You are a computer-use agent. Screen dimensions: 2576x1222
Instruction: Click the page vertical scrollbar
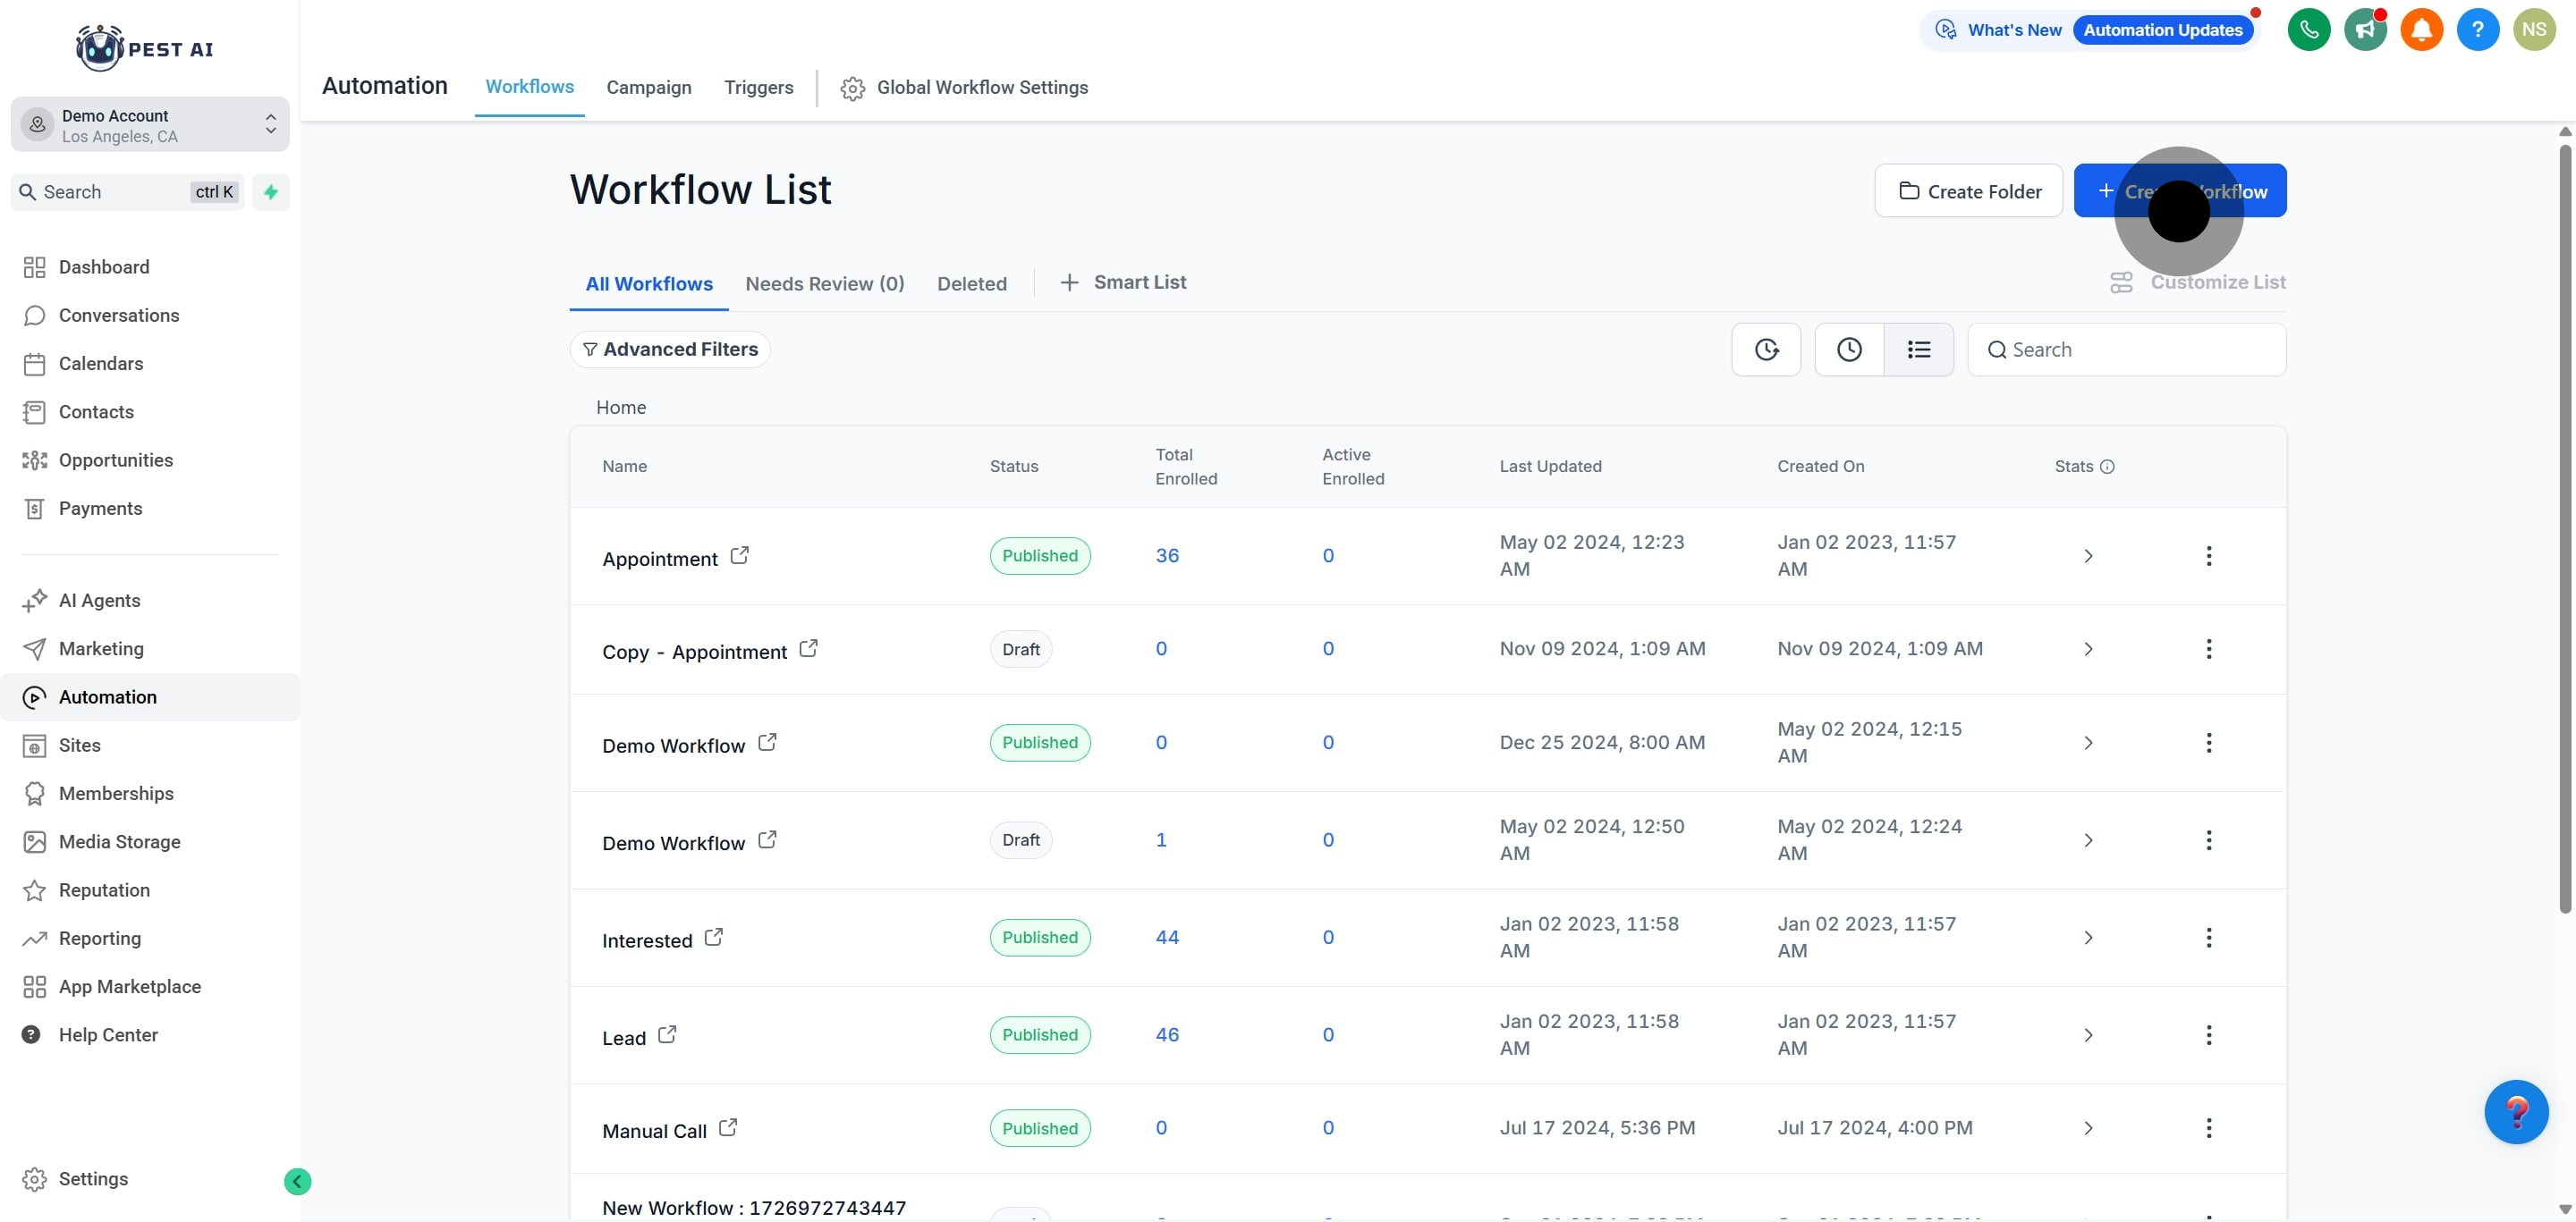point(2565,529)
